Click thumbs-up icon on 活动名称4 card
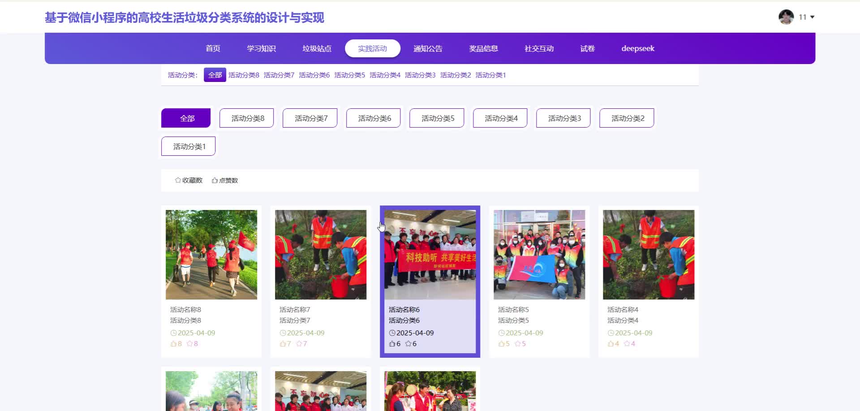The image size is (860, 411). click(611, 344)
